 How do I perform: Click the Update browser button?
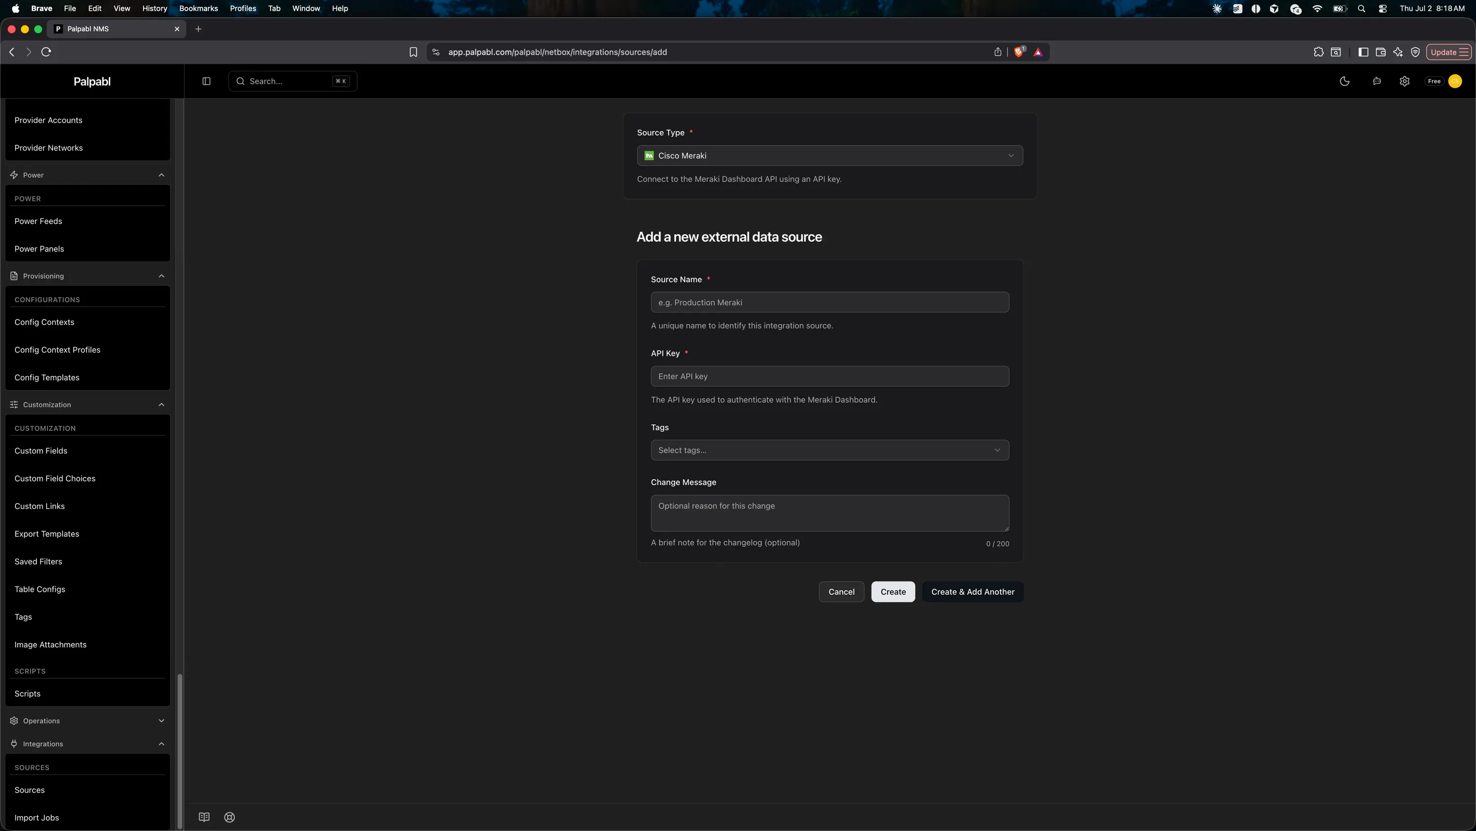click(x=1448, y=52)
